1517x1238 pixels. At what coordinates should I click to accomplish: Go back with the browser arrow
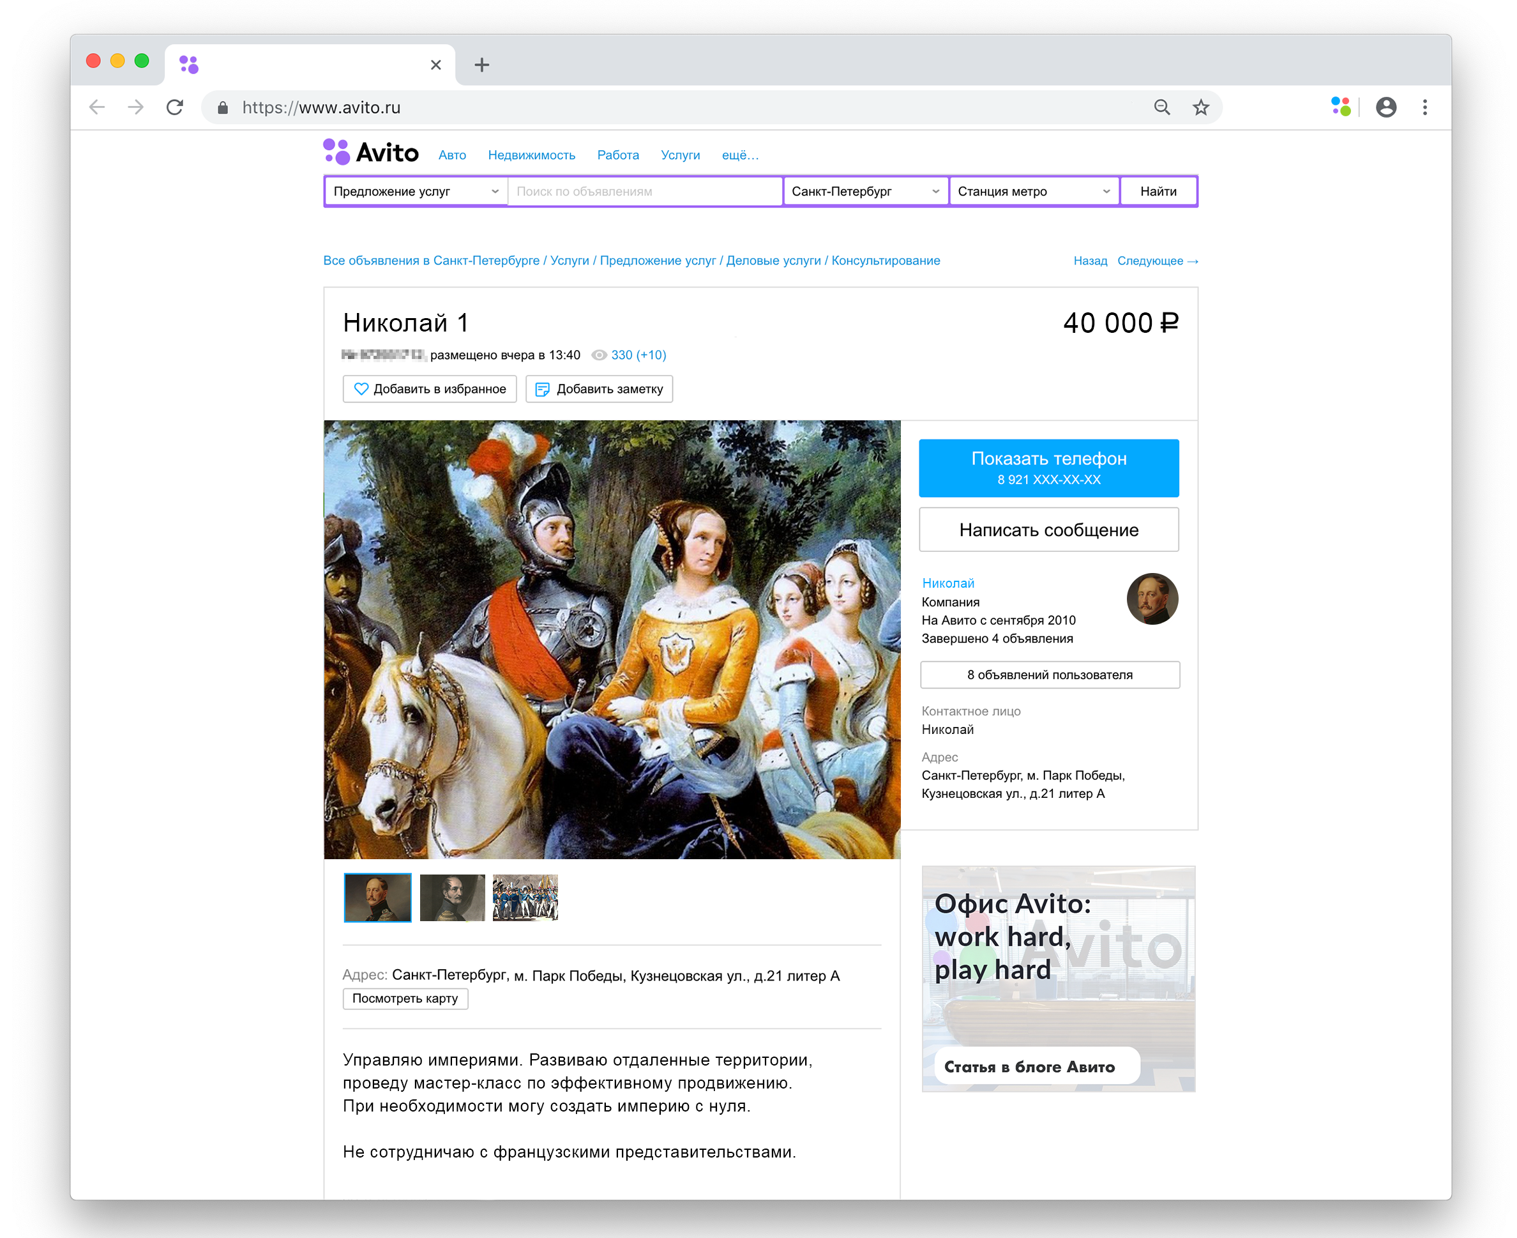pyautogui.click(x=97, y=108)
